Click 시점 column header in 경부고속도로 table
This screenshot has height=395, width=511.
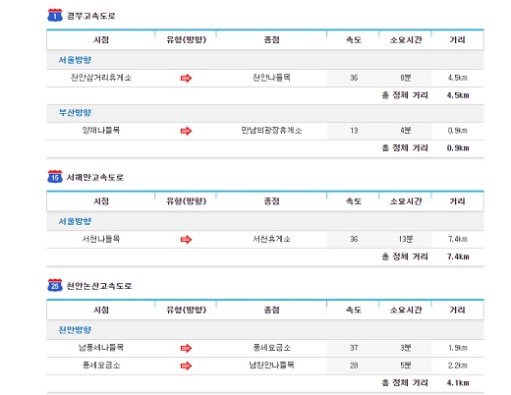pyautogui.click(x=101, y=40)
